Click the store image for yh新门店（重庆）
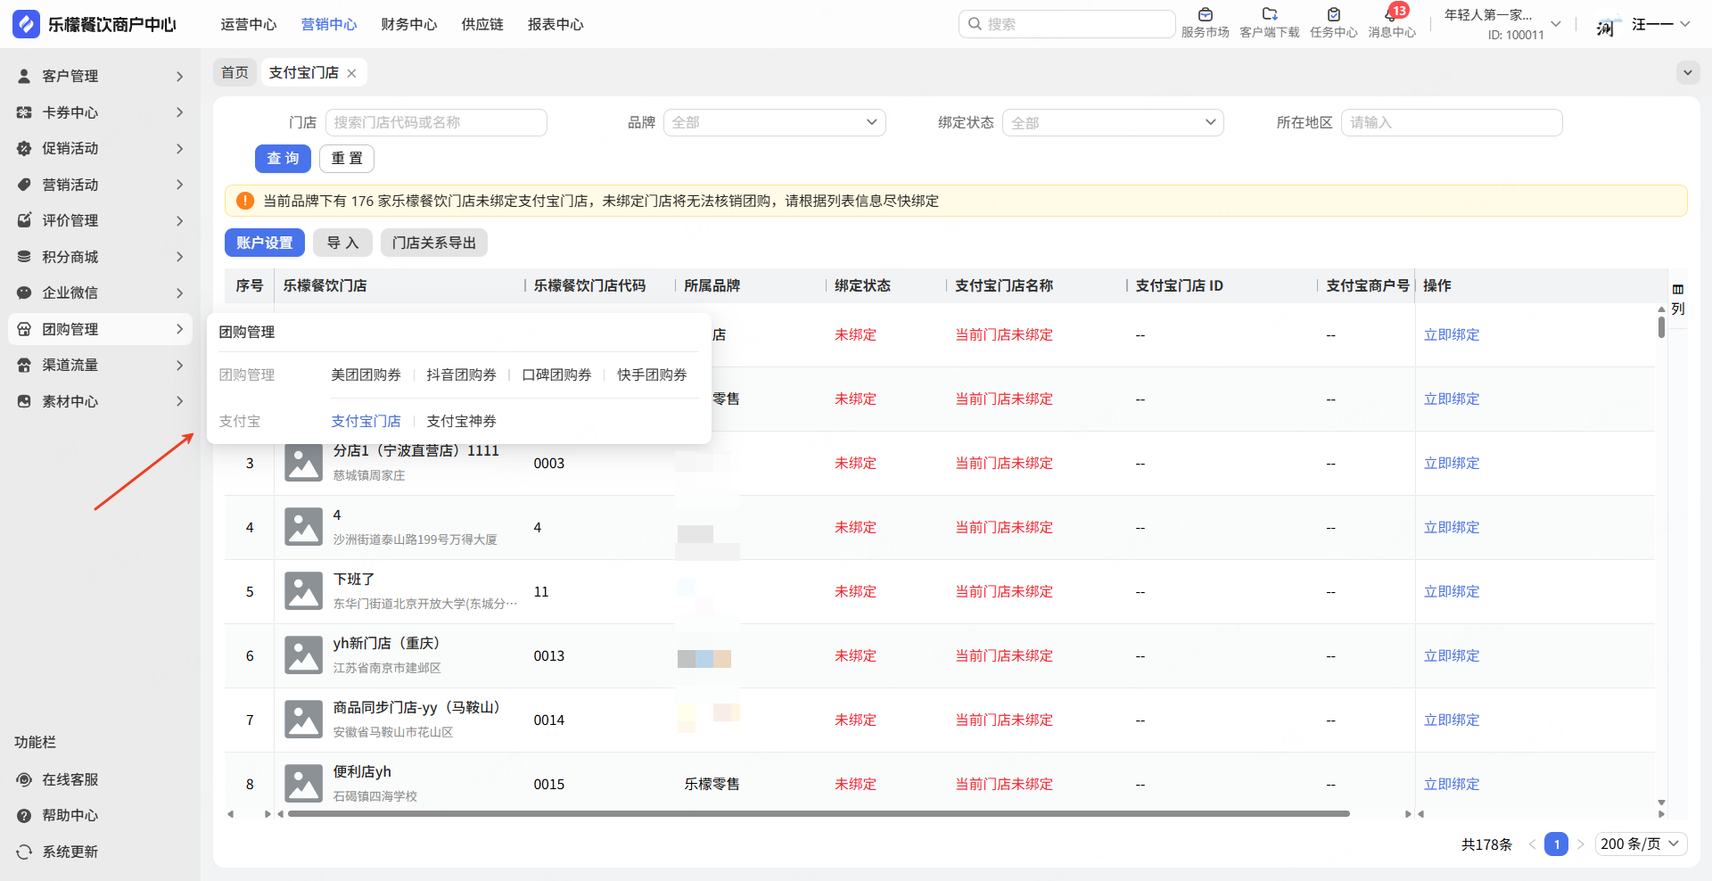Screen dimensions: 1712x881 click(303, 655)
